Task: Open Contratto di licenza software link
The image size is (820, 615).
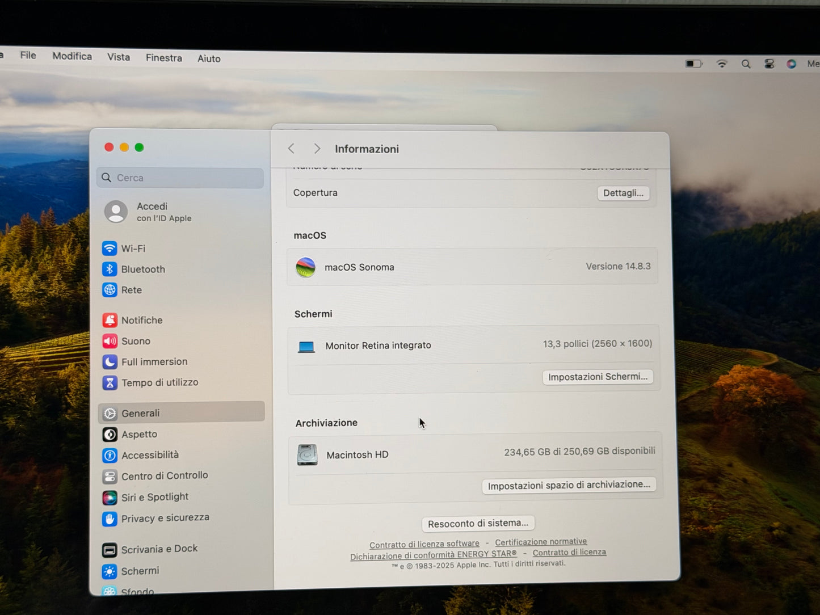Action: (424, 544)
